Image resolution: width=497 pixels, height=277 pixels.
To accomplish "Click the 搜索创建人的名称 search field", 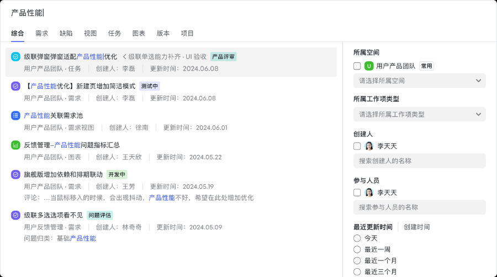I will pos(420,161).
